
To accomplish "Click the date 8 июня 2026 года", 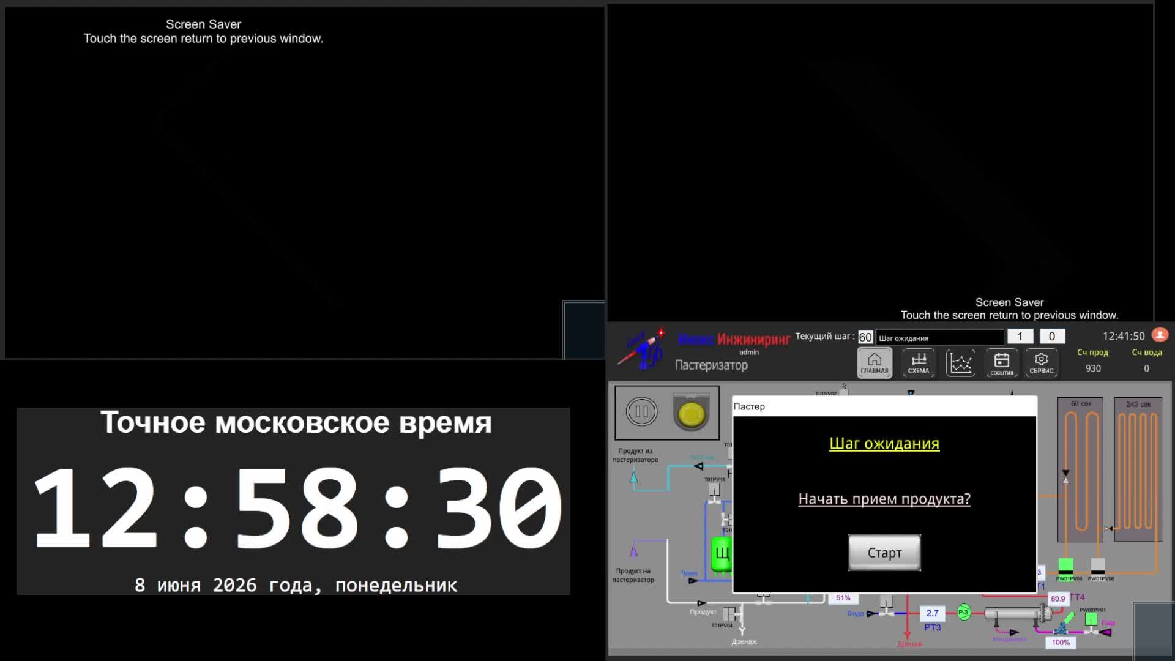I will [296, 585].
